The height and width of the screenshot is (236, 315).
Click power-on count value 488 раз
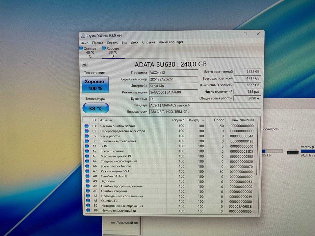[247, 91]
